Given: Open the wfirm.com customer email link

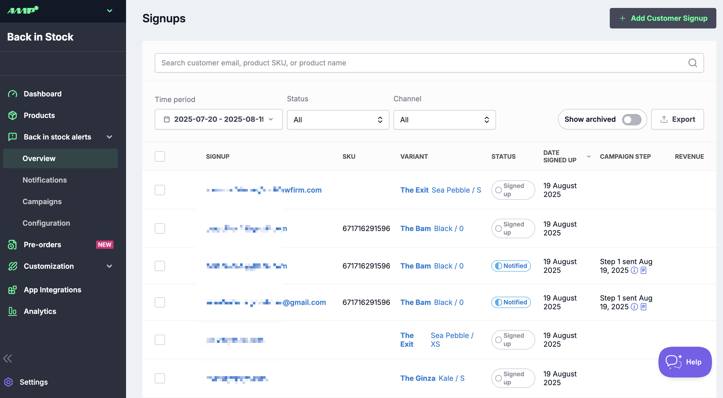Looking at the screenshot, I should pyautogui.click(x=264, y=190).
